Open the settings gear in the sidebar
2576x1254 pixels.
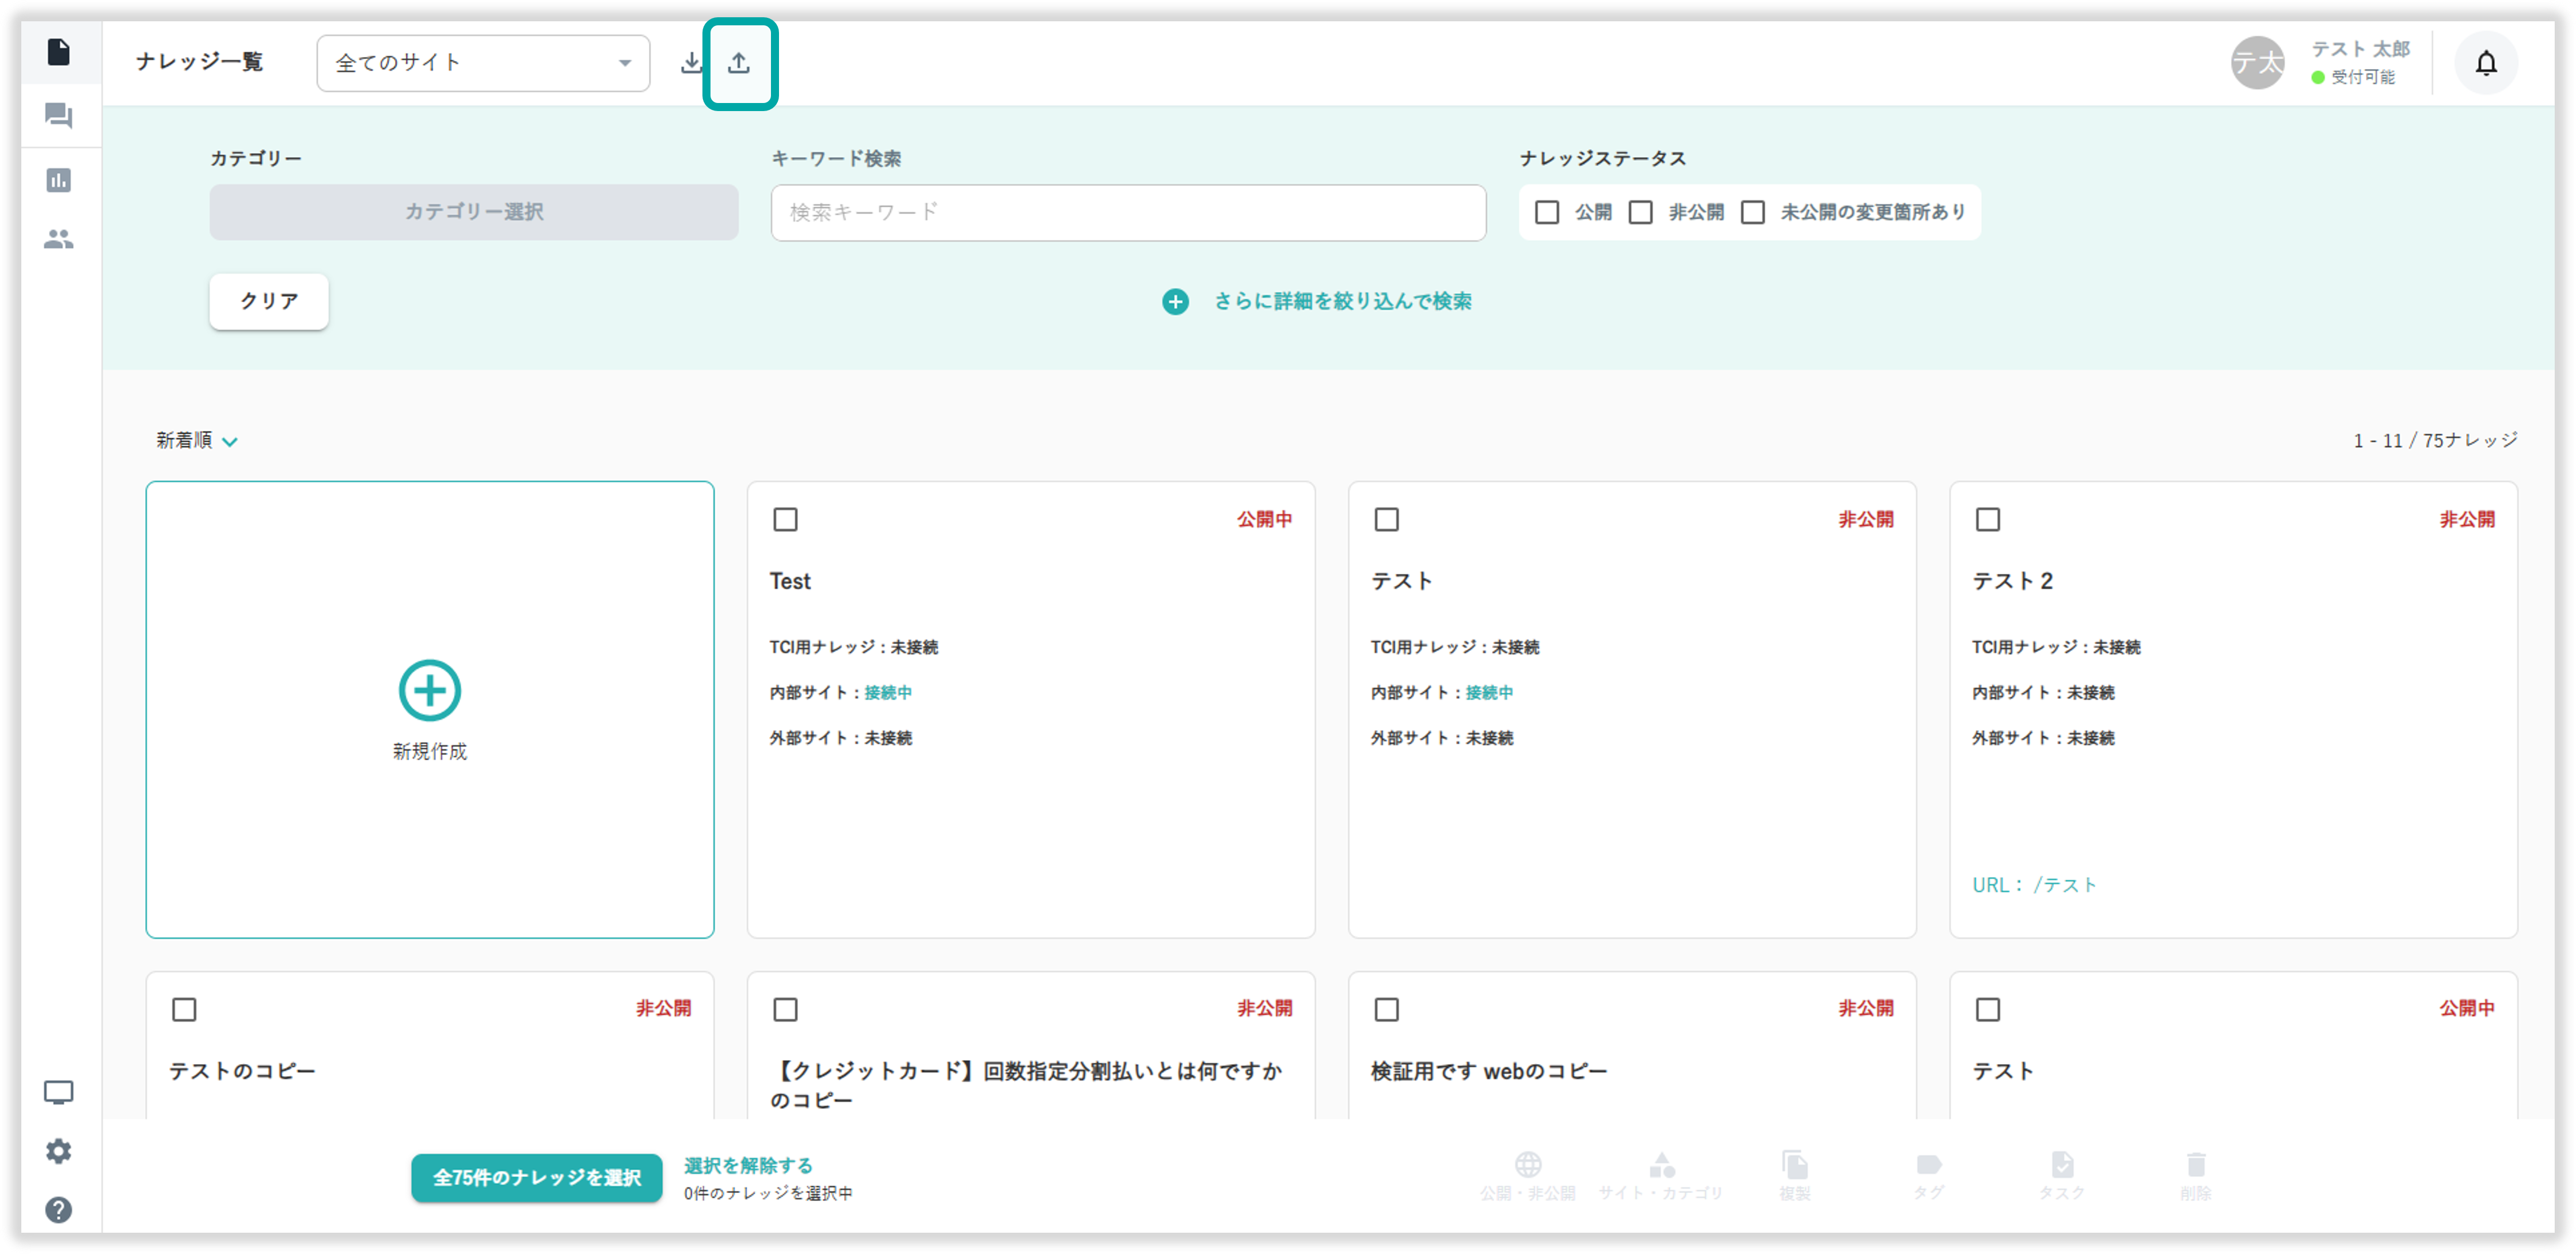pyautogui.click(x=59, y=1151)
